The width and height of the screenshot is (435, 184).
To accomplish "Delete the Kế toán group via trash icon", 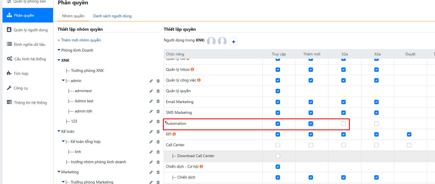I will [x=158, y=132].
